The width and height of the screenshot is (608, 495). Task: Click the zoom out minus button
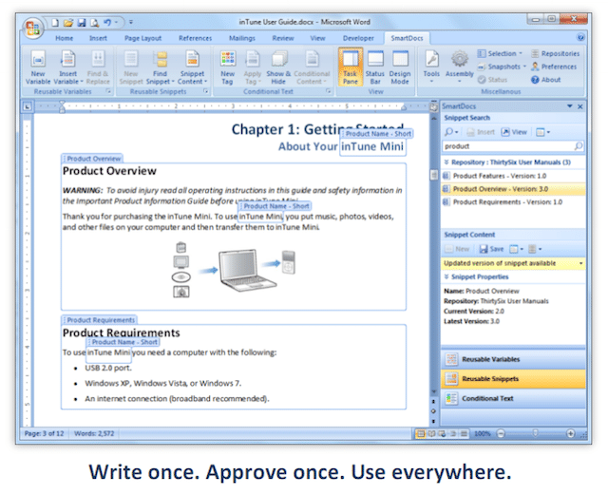(501, 433)
